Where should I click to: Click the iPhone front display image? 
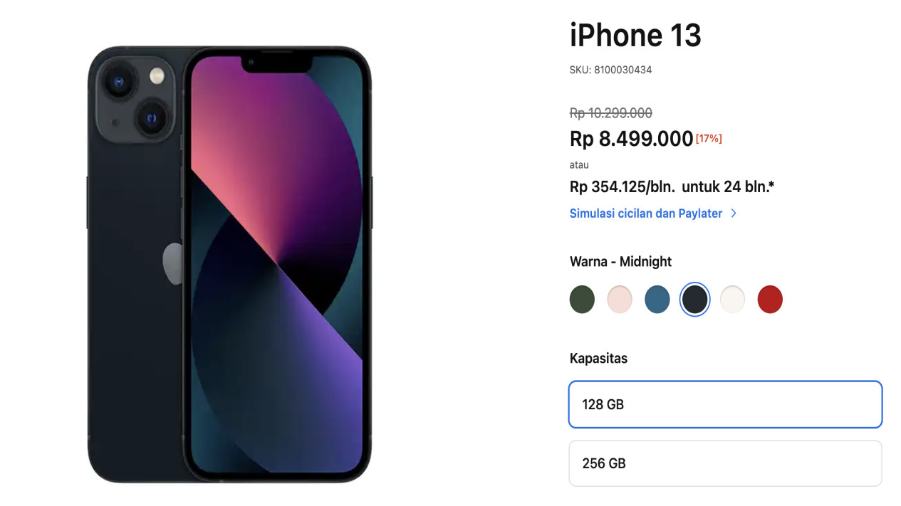pyautogui.click(x=277, y=264)
